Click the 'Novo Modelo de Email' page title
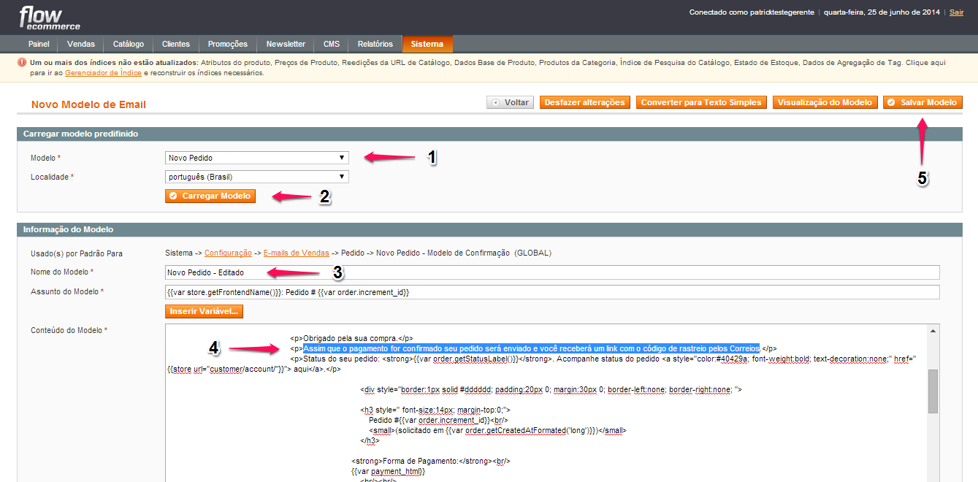 pos(88,104)
